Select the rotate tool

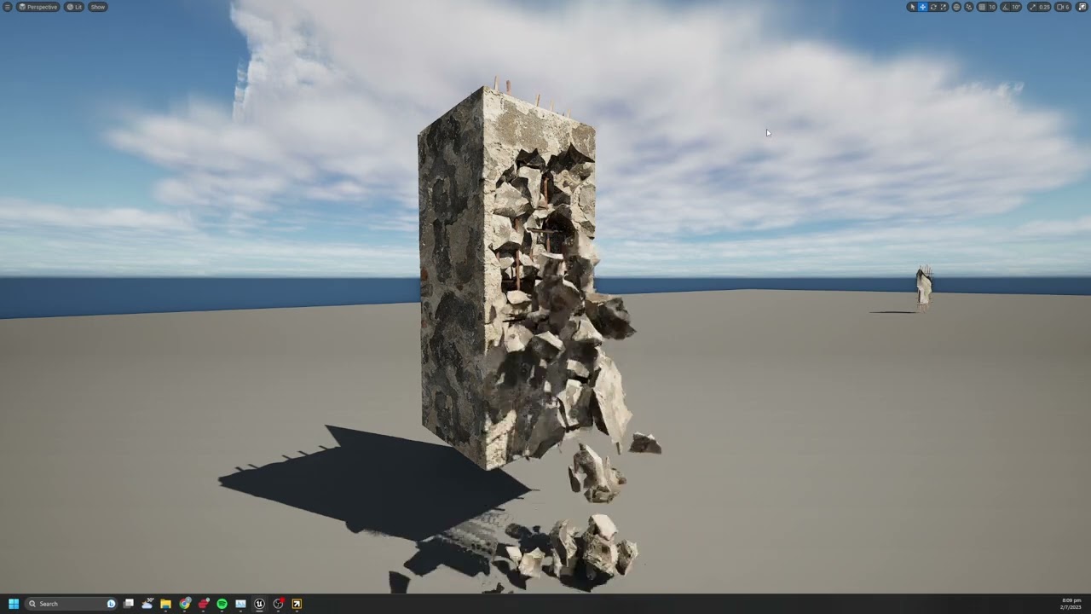[933, 7]
